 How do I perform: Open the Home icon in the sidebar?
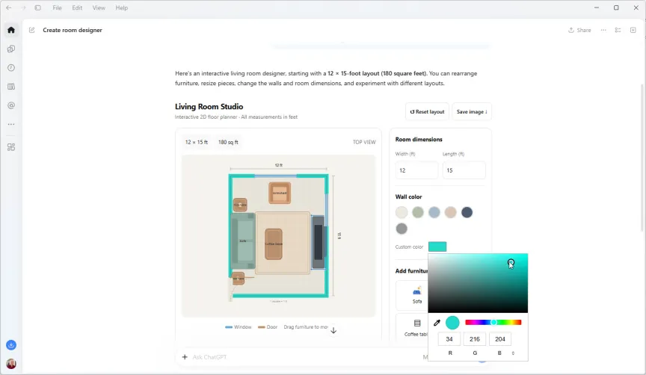11,30
